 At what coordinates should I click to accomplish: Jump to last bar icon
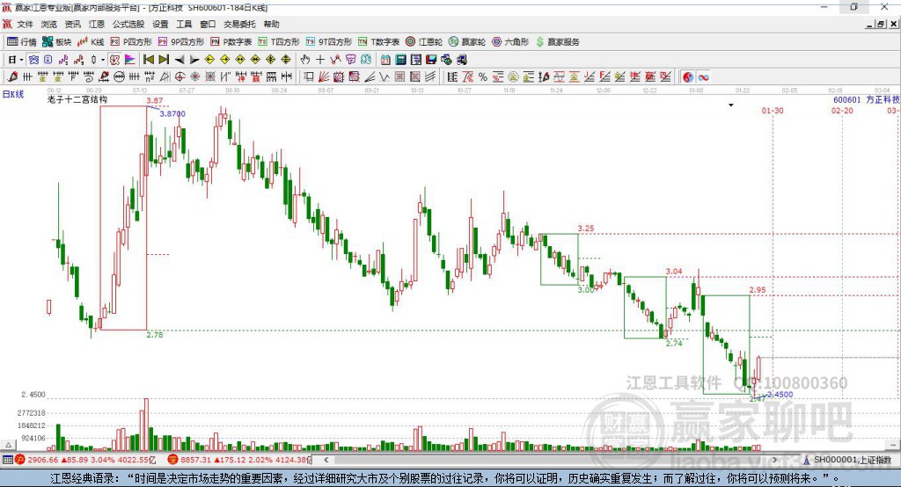tap(164, 60)
